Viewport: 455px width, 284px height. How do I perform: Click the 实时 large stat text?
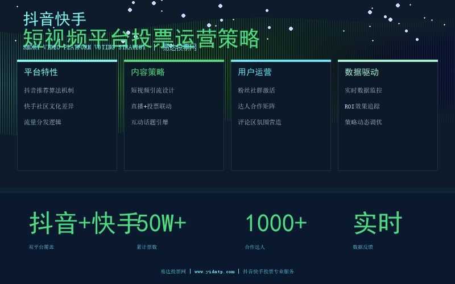coord(378,223)
